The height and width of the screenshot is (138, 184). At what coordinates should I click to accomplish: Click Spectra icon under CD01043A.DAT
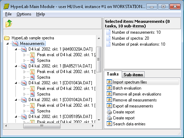click(x=32, y=94)
